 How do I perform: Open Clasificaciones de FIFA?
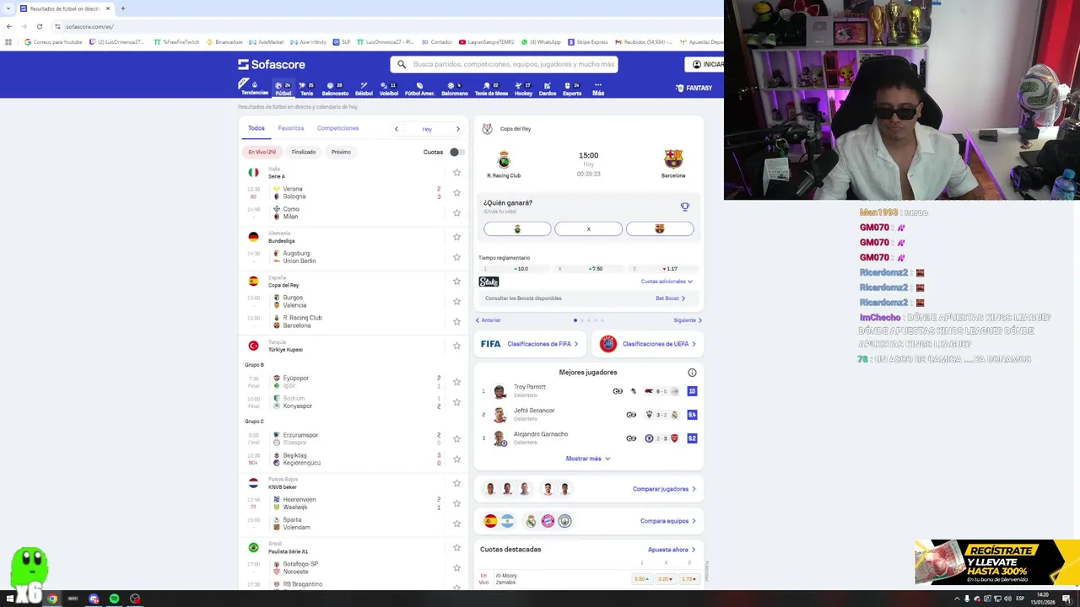click(529, 344)
